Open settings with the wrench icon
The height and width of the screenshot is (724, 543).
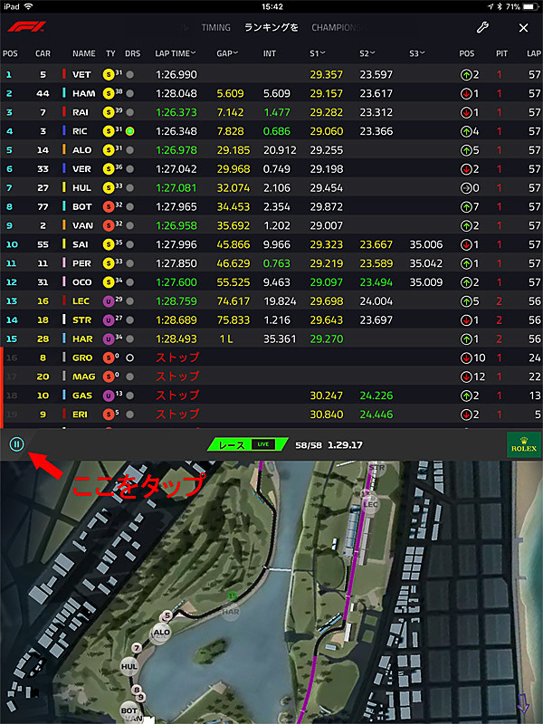482,28
